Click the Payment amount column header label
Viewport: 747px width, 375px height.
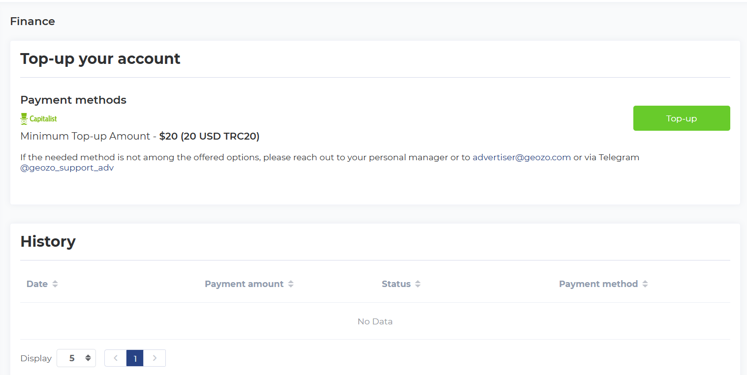244,284
